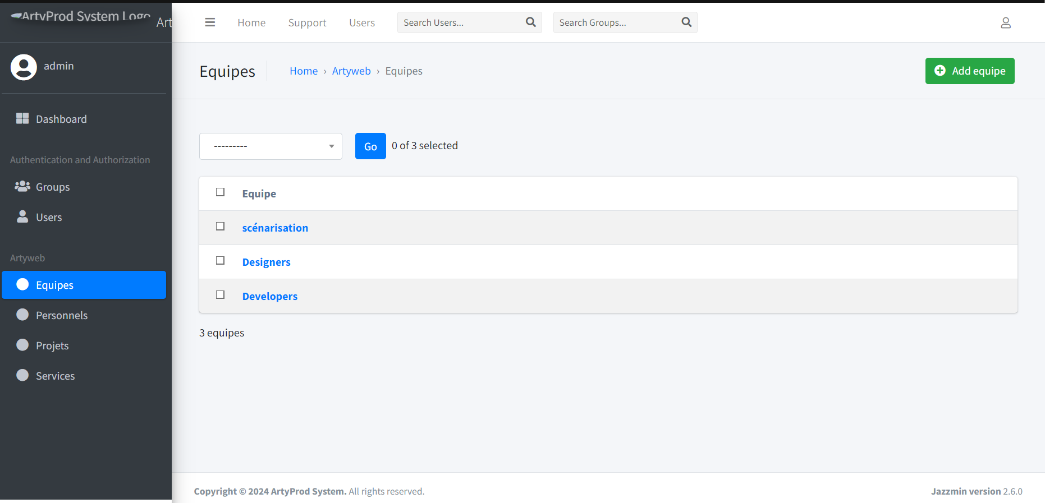Open Projets from the sidebar
Viewport: 1045px width, 503px height.
(52, 345)
